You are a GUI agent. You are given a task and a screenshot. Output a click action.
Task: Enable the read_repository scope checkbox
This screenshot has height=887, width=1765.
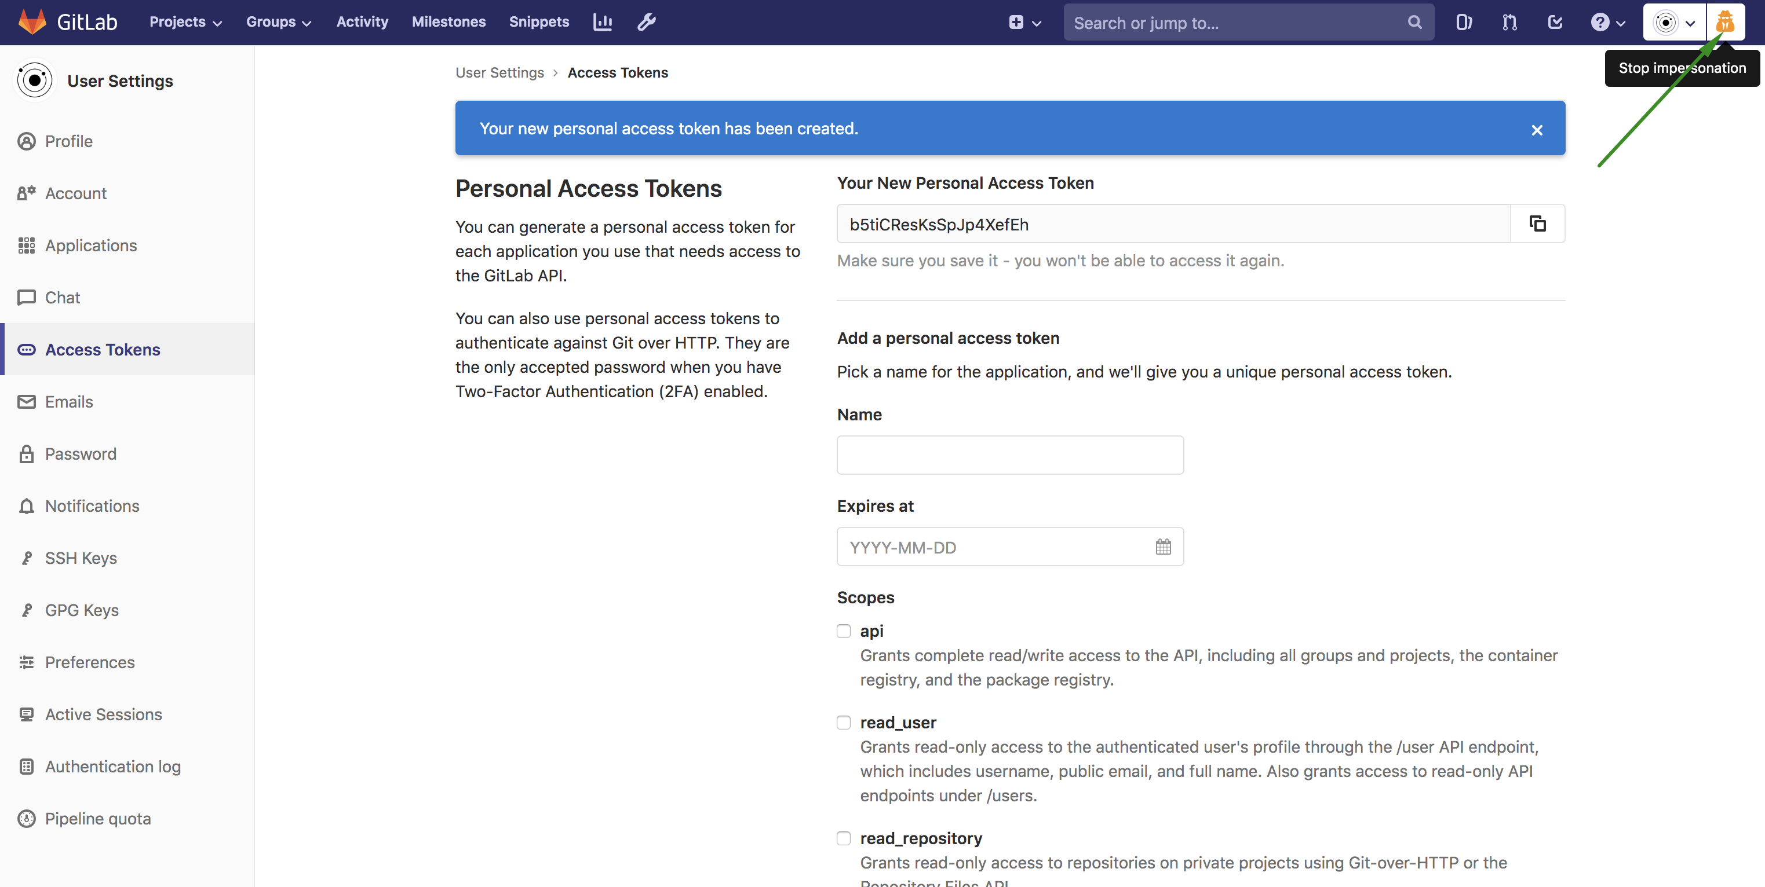844,837
